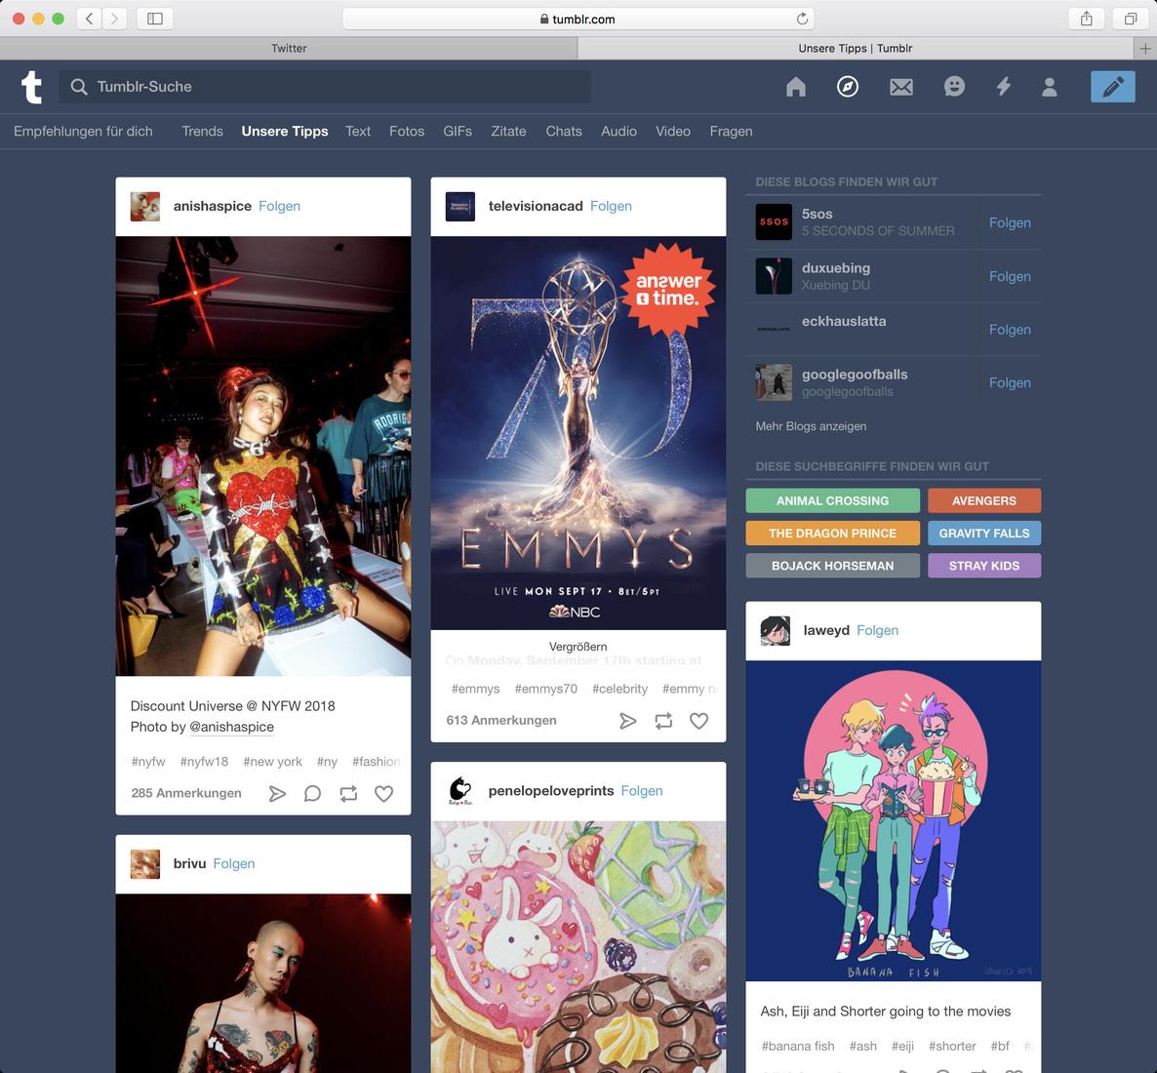Open Empfehlungen für dich section
This screenshot has height=1073, width=1157.
[83, 132]
